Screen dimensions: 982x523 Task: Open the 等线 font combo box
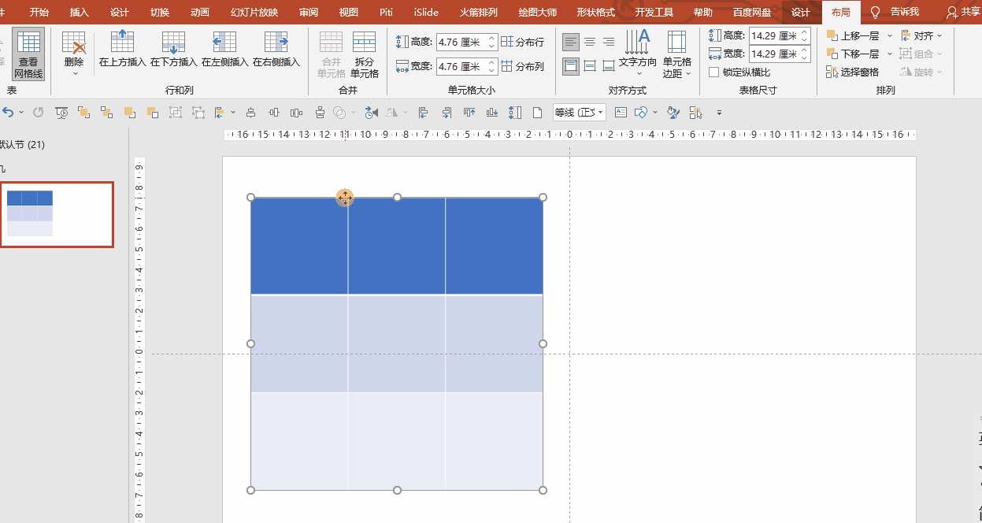coord(579,113)
